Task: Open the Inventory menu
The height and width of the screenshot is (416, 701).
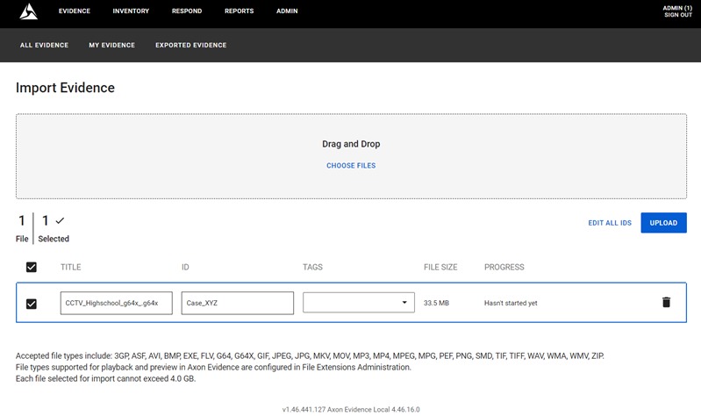Action: [131, 11]
